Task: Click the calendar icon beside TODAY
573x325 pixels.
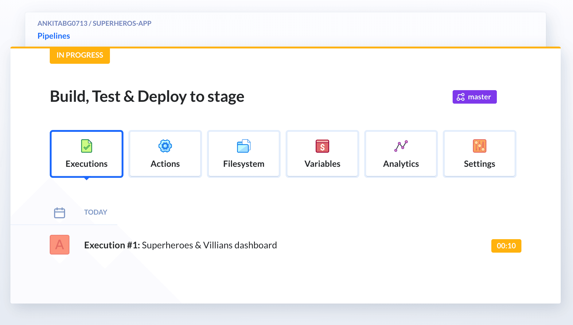Action: pyautogui.click(x=60, y=212)
